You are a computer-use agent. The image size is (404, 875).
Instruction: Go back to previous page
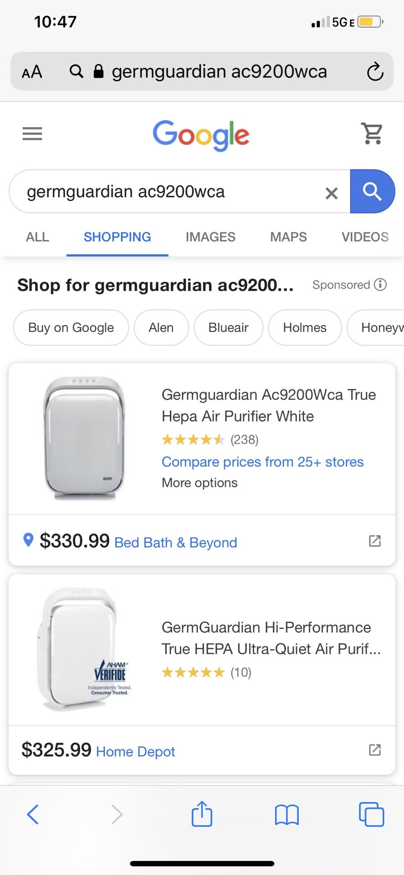pos(33,814)
